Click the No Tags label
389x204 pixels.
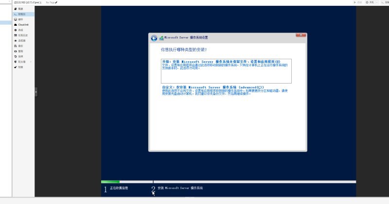(x=50, y=2)
